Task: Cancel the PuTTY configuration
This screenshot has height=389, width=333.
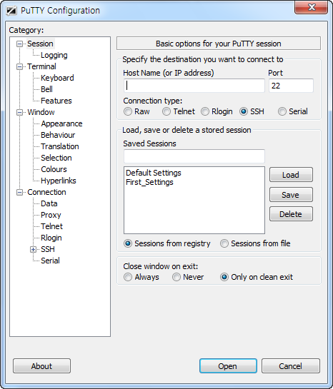Action: [291, 366]
